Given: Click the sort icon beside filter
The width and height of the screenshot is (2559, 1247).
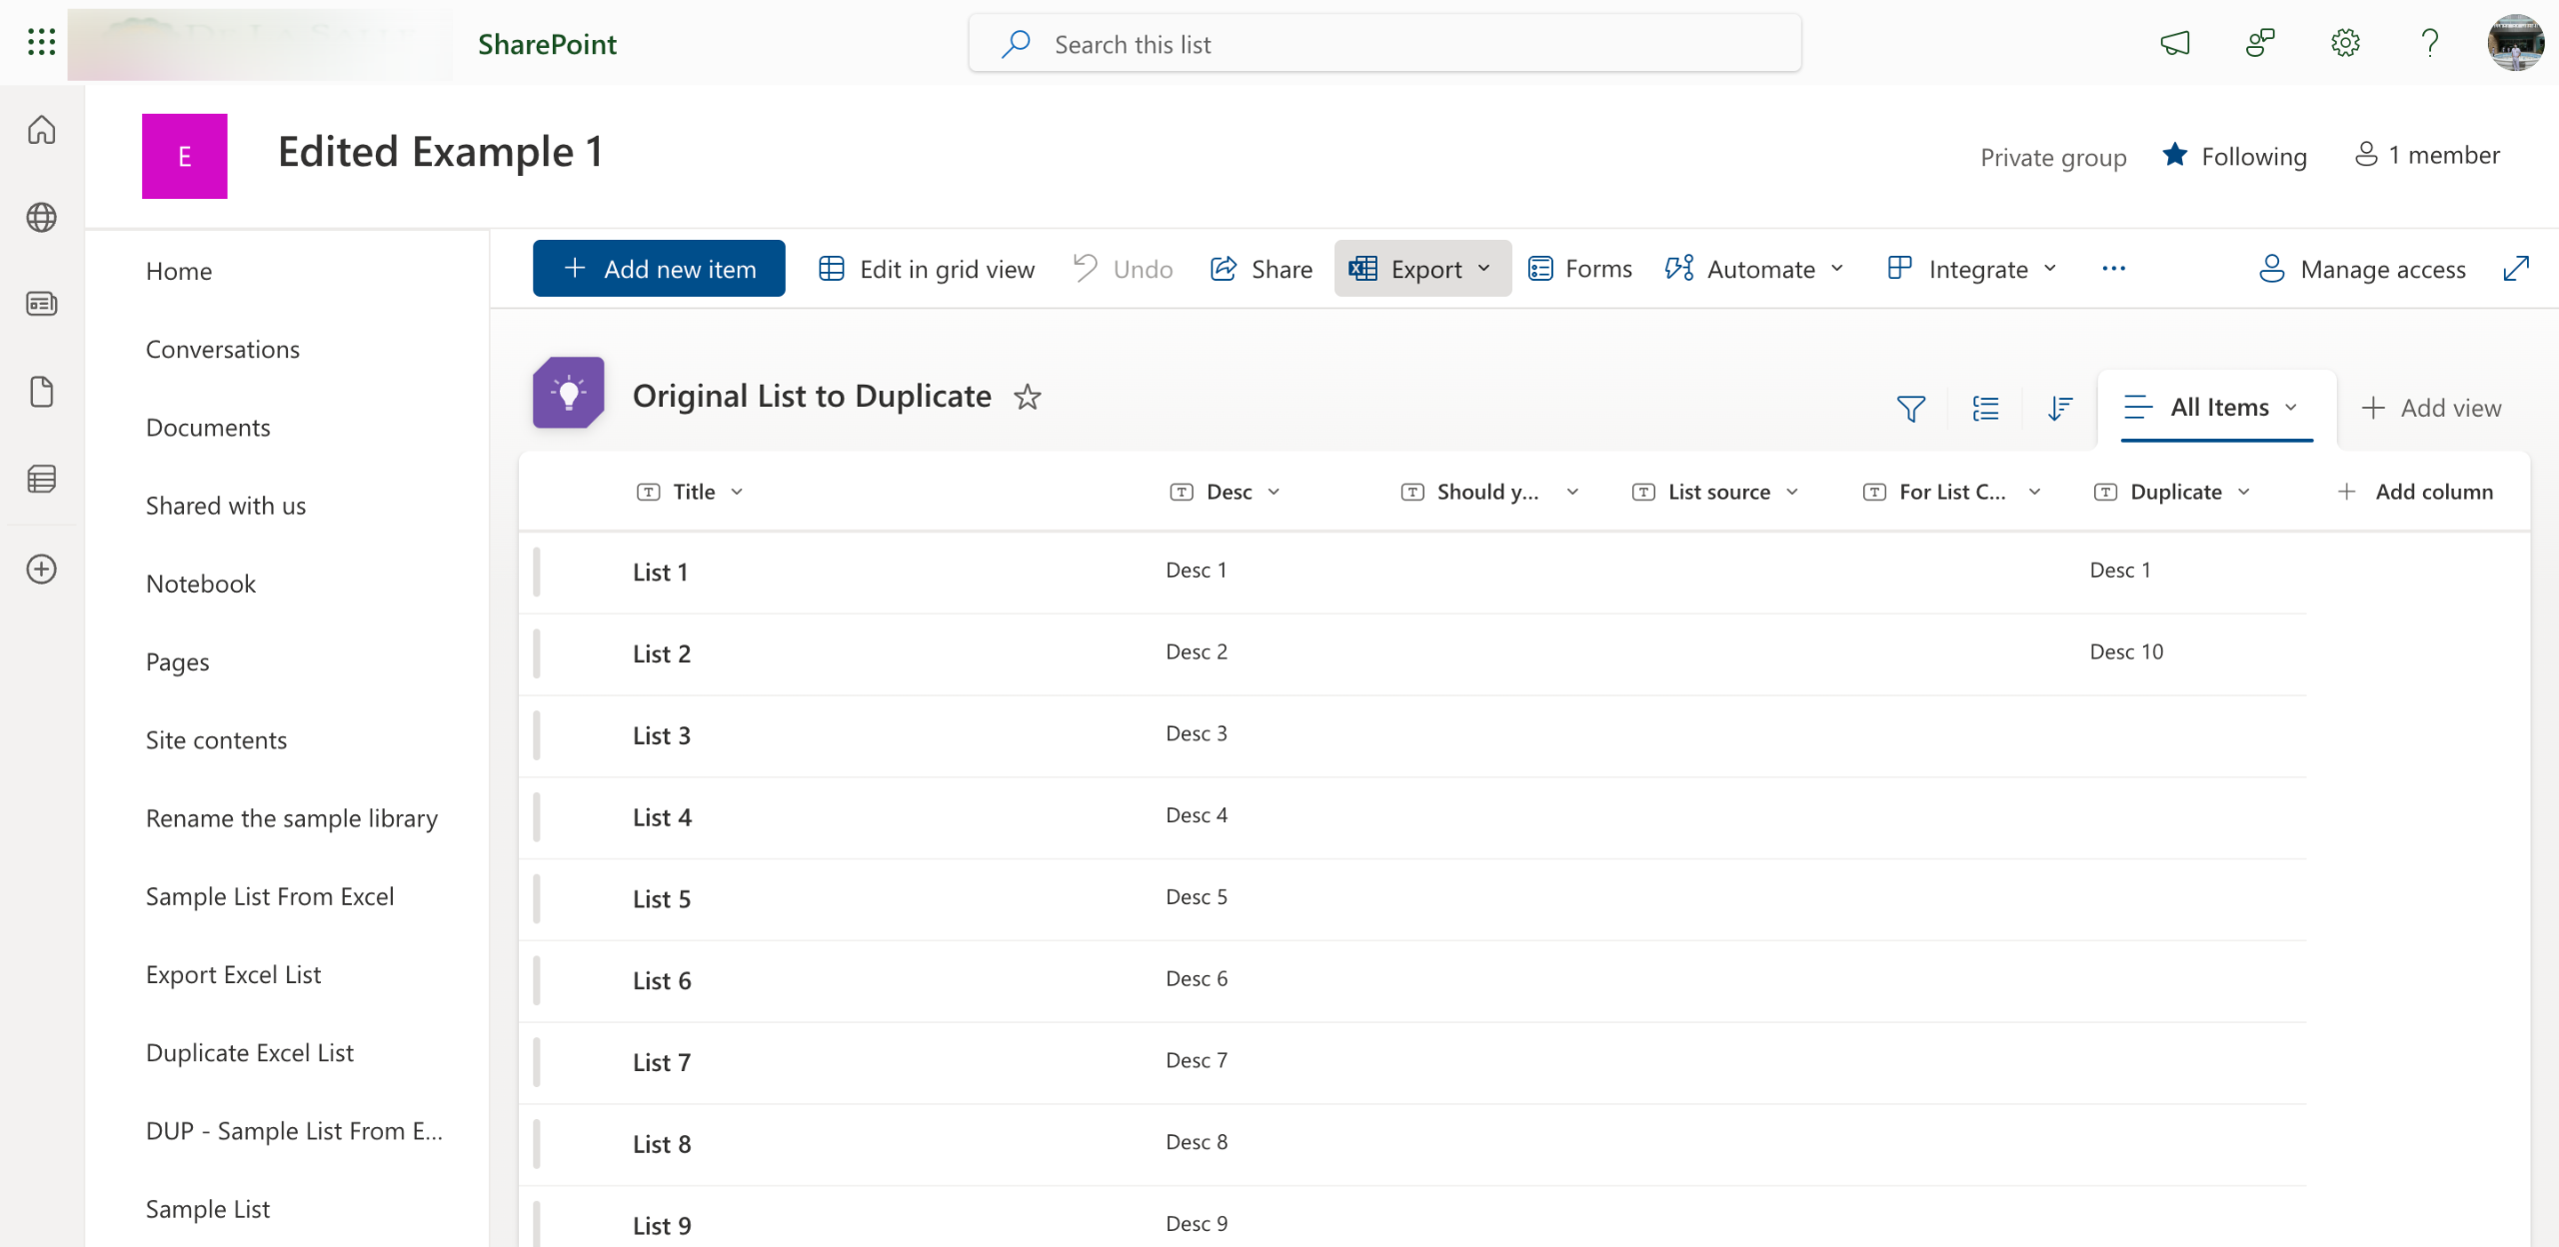Looking at the screenshot, I should pos(2059,408).
